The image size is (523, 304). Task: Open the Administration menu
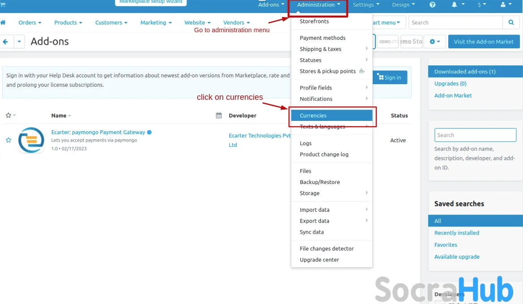pos(319,4)
